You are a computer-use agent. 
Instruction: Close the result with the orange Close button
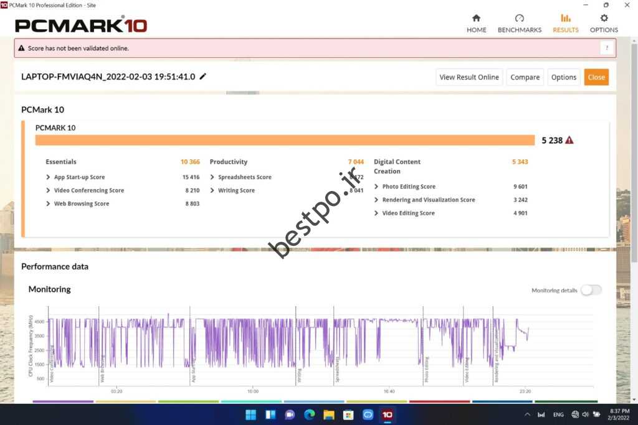[596, 77]
